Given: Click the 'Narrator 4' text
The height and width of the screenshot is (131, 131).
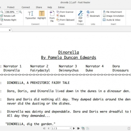Looking at the screenshot, I should [95, 66].
